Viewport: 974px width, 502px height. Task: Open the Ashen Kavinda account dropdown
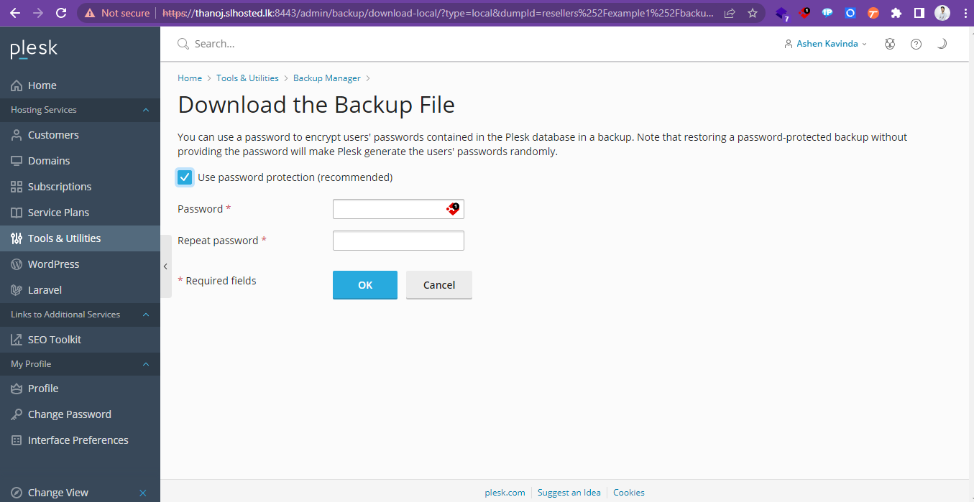point(825,44)
